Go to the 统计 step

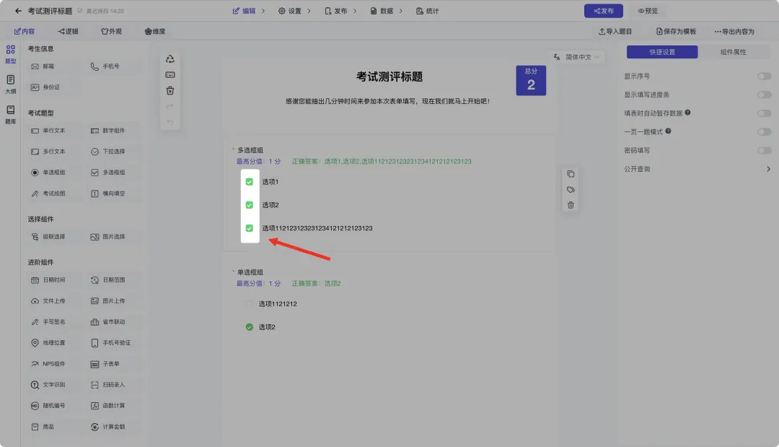pyautogui.click(x=427, y=11)
